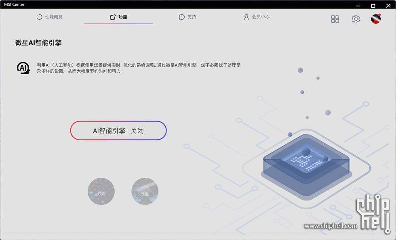The image size is (396, 240).
Task: Select the 功能 tab
Action: point(118,17)
